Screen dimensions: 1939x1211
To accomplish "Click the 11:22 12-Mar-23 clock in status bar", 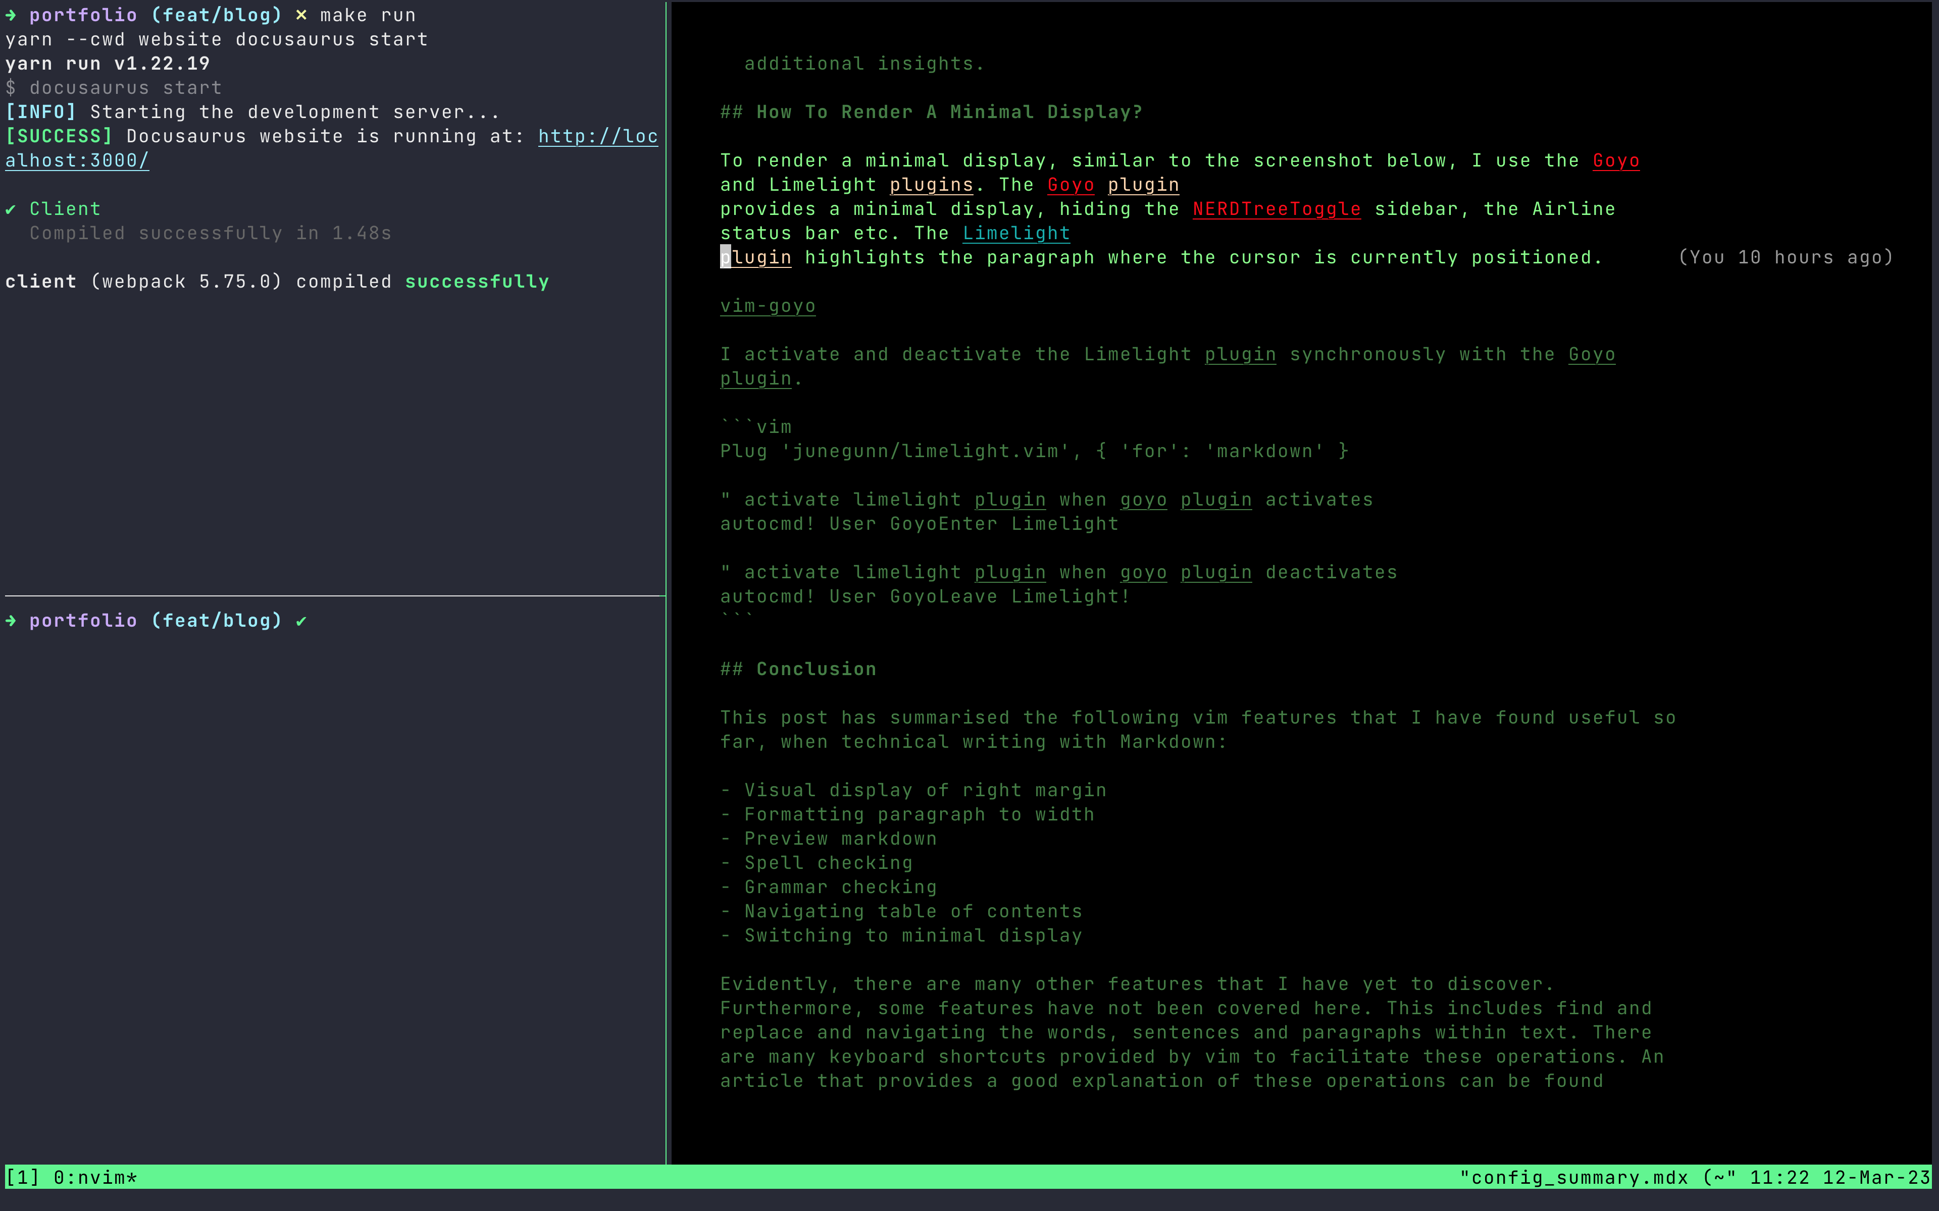I will click(x=1839, y=1177).
